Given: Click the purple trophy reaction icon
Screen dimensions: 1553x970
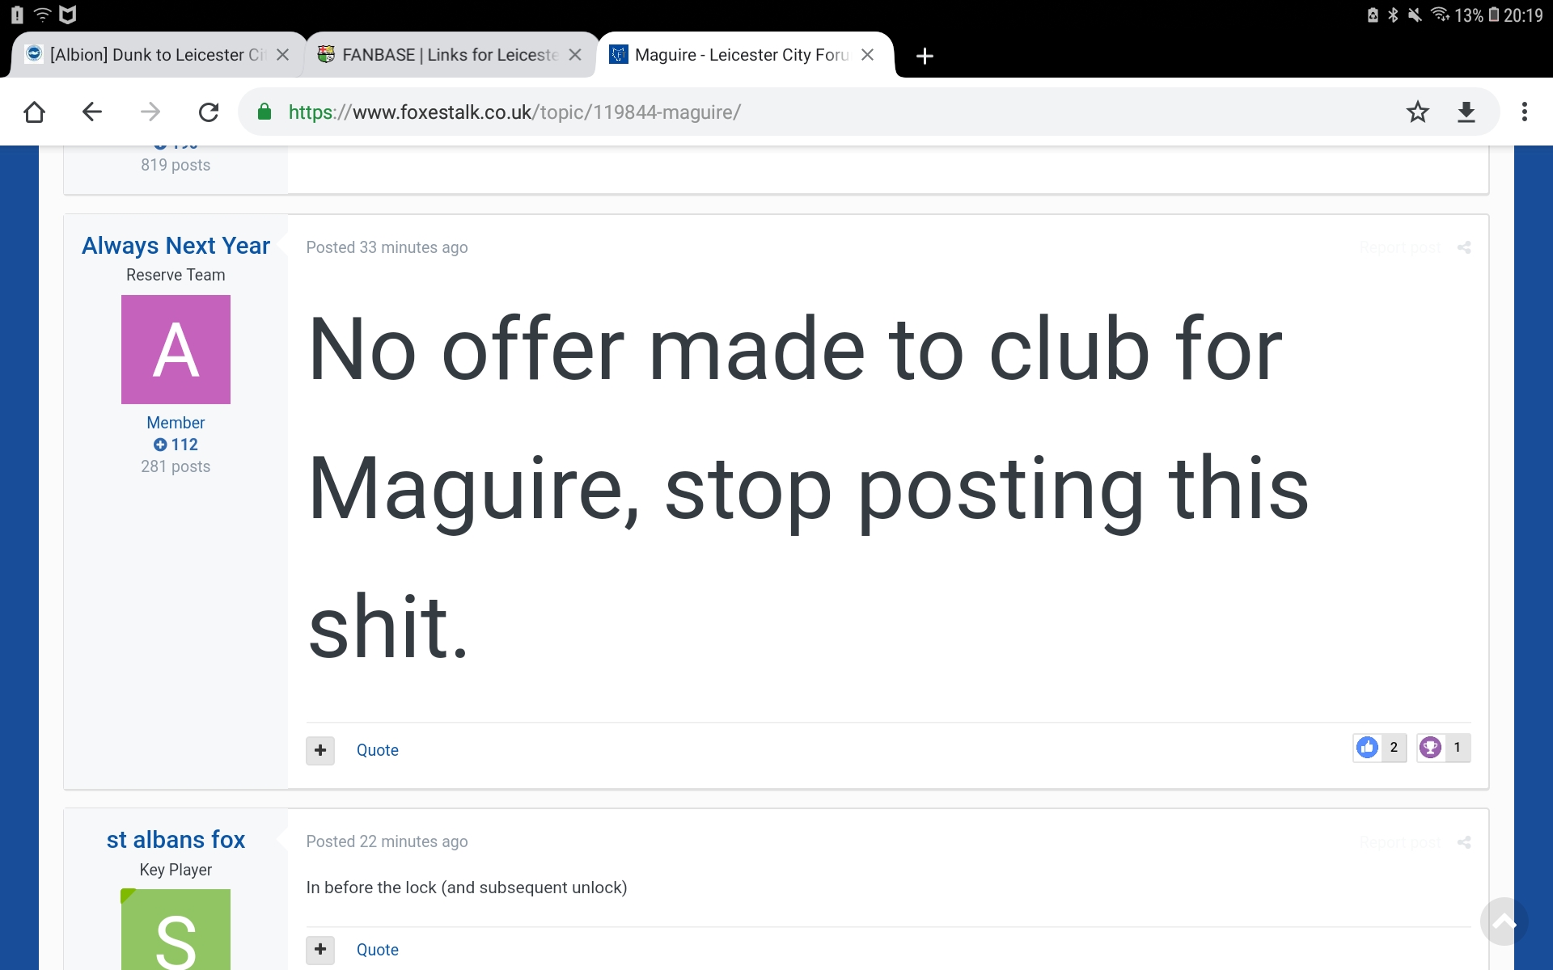Looking at the screenshot, I should coord(1430,748).
